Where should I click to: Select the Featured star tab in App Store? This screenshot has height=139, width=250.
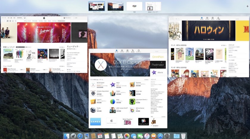(x=117, y=51)
